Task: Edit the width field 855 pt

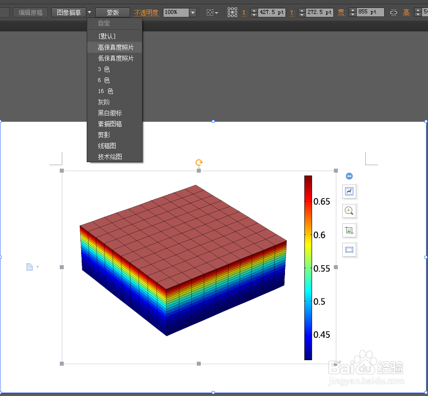Action: coord(370,12)
